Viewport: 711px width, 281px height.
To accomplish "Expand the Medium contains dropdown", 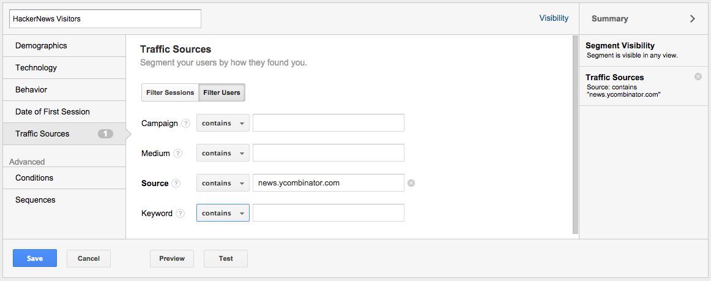I will 223,153.
